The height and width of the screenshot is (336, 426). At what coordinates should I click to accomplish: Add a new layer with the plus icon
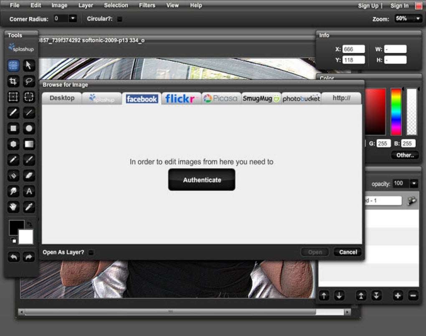coord(397,296)
